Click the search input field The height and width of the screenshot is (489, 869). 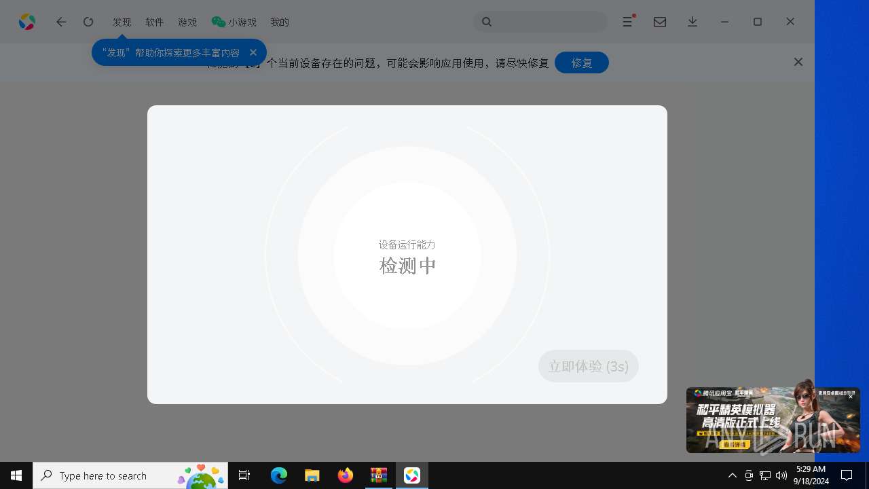pyautogui.click(x=540, y=22)
